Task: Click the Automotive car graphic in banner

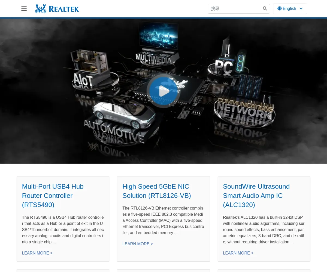Action: (x=123, y=114)
